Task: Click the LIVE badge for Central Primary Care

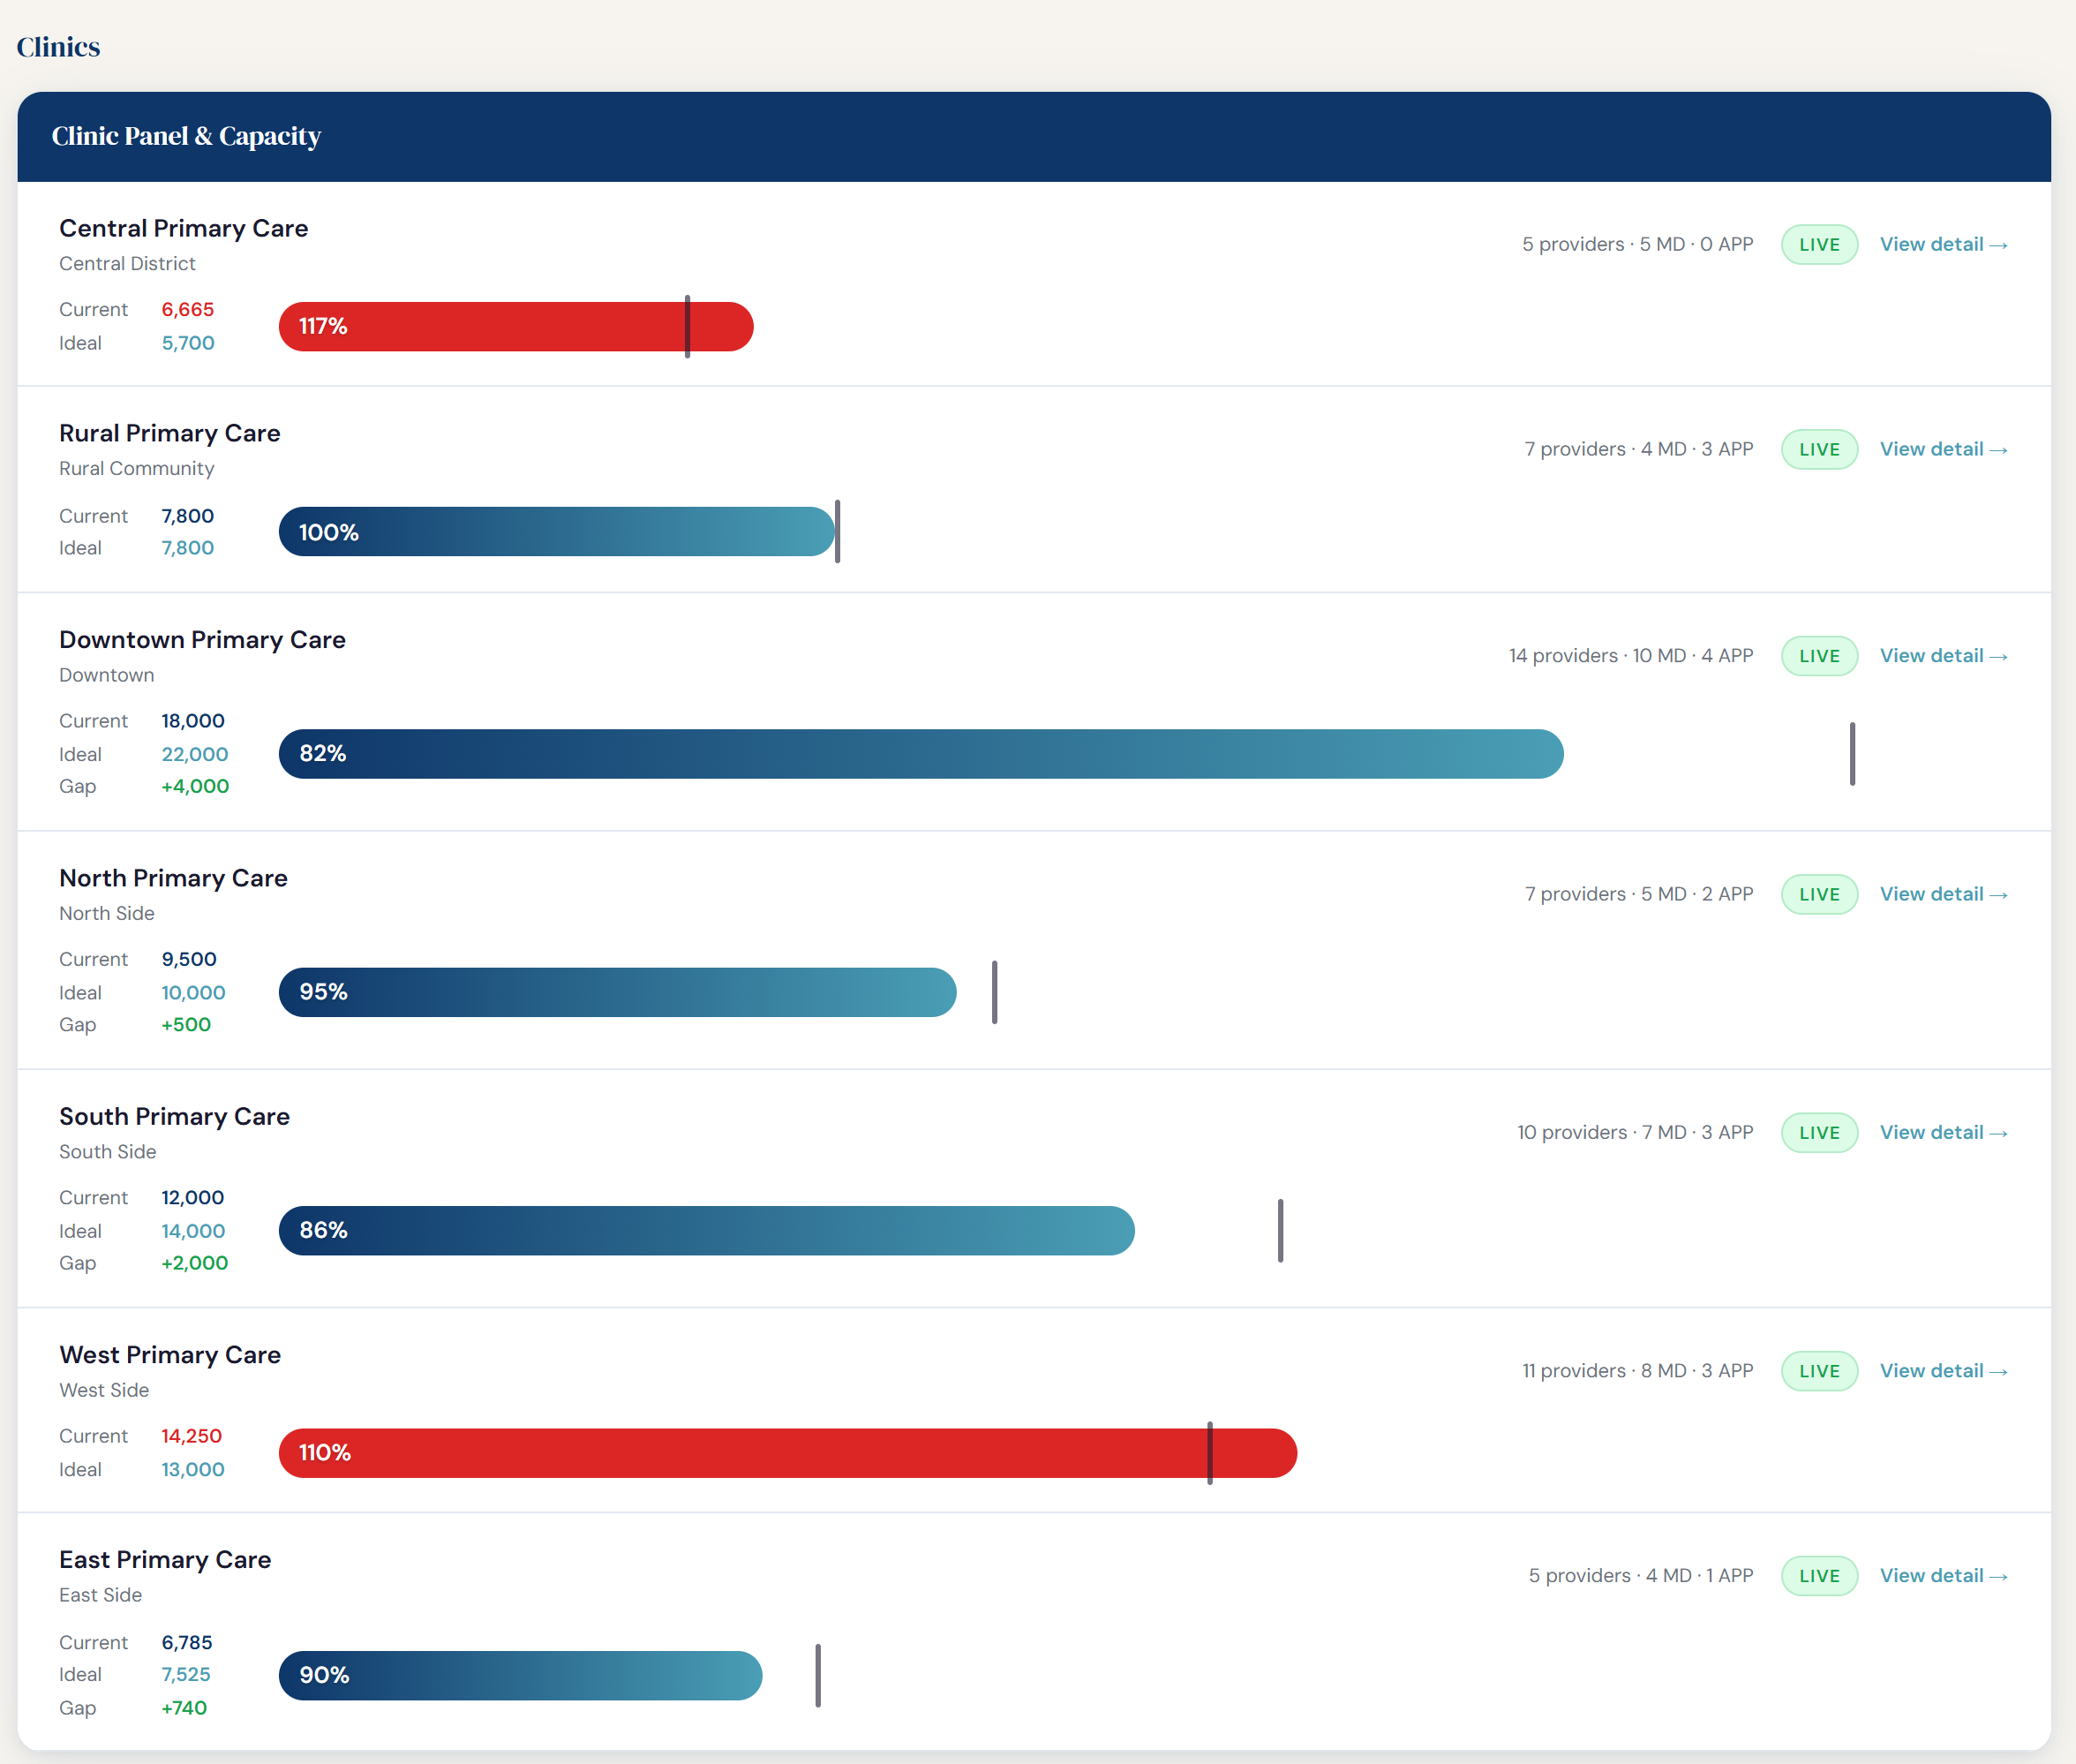Action: 1818,245
